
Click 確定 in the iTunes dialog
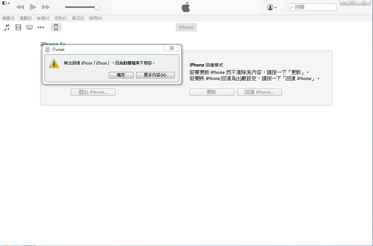(x=121, y=75)
